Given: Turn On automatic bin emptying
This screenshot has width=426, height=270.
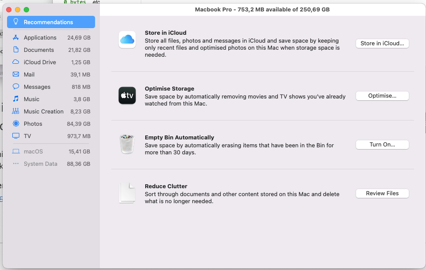Looking at the screenshot, I should 382,145.
